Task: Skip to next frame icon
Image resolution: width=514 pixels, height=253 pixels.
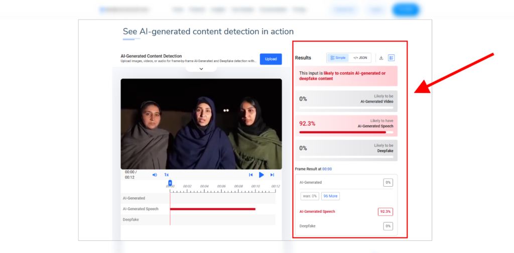Action: [272, 175]
